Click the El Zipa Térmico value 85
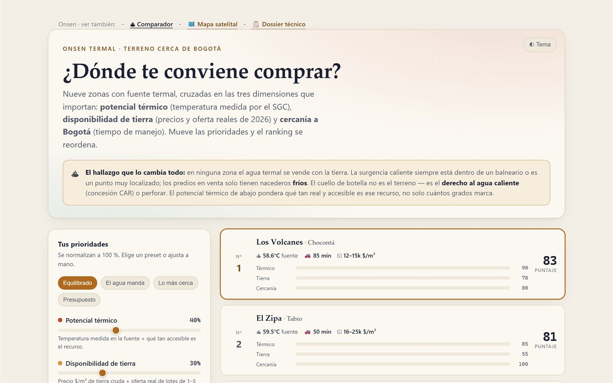Image resolution: width=613 pixels, height=383 pixels. (525, 344)
